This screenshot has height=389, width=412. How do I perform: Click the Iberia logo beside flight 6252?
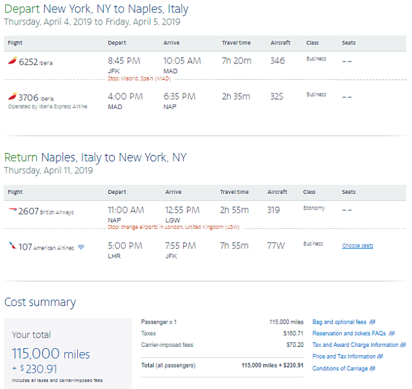[x=12, y=62]
